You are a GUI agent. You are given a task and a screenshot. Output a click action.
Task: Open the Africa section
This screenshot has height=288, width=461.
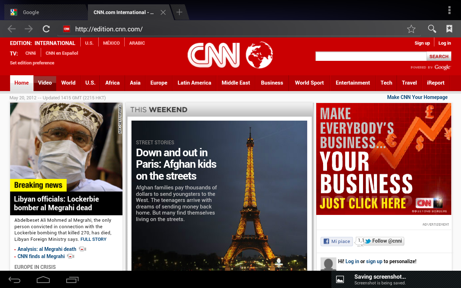pos(112,83)
